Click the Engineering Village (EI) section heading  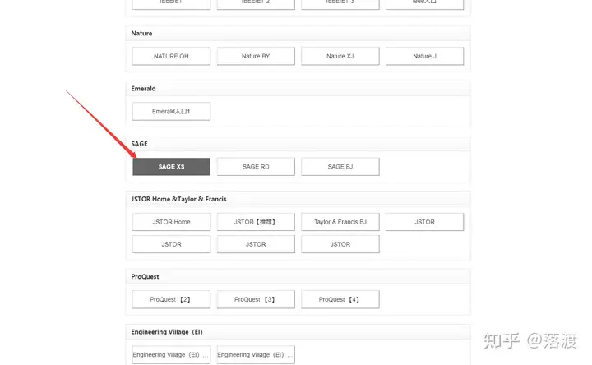166,332
